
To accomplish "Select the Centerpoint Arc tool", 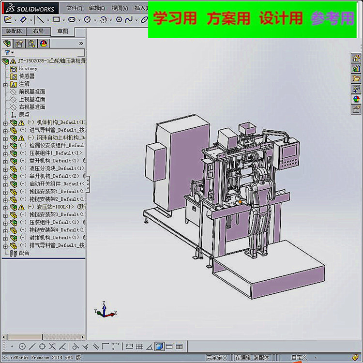I will (103, 20).
